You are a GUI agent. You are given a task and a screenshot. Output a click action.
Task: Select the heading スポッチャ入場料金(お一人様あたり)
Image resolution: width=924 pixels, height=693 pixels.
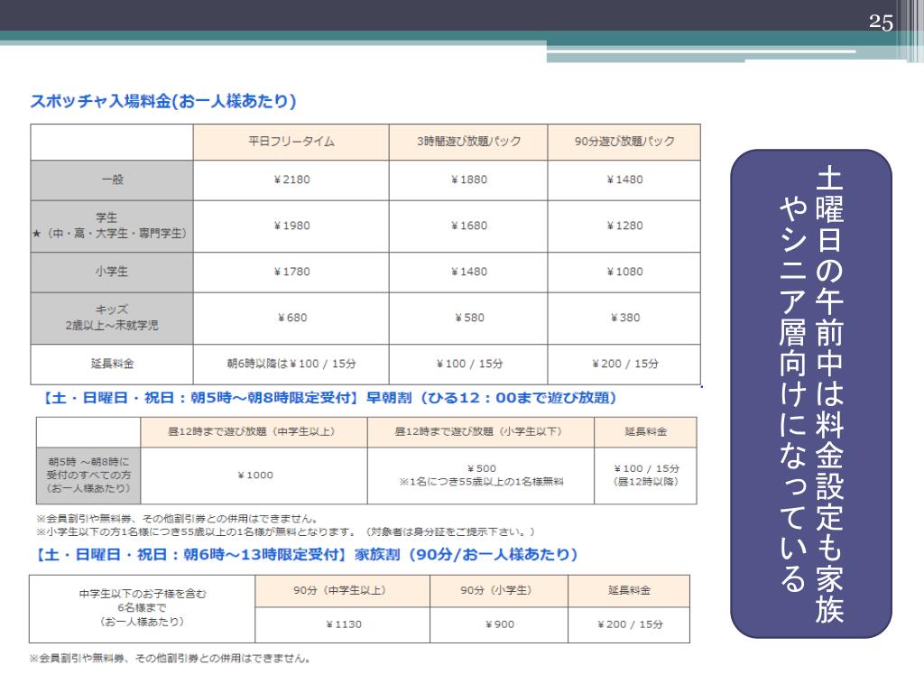(x=163, y=101)
